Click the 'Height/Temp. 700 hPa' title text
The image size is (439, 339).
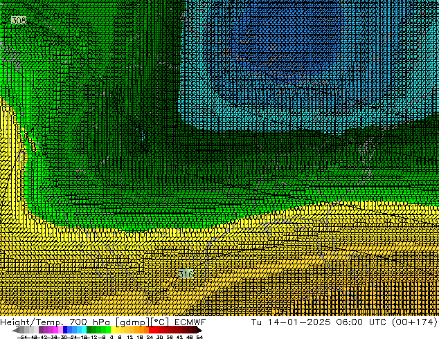[x=55, y=322]
